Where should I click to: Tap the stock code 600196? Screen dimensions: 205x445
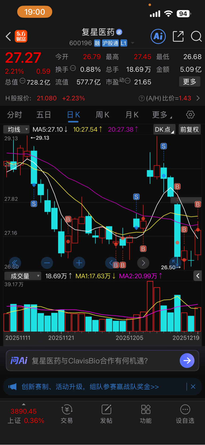(81, 43)
